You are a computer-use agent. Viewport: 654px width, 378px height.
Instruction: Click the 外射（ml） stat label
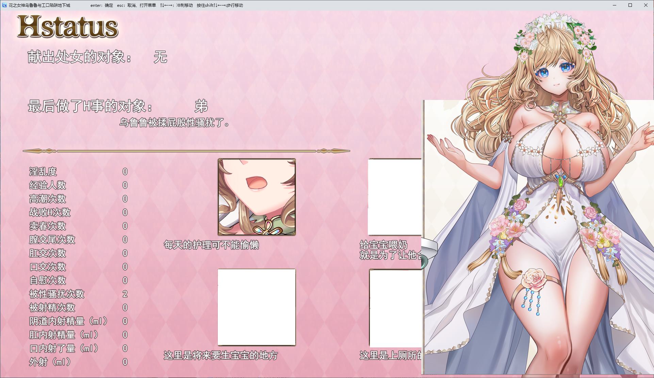(x=50, y=362)
